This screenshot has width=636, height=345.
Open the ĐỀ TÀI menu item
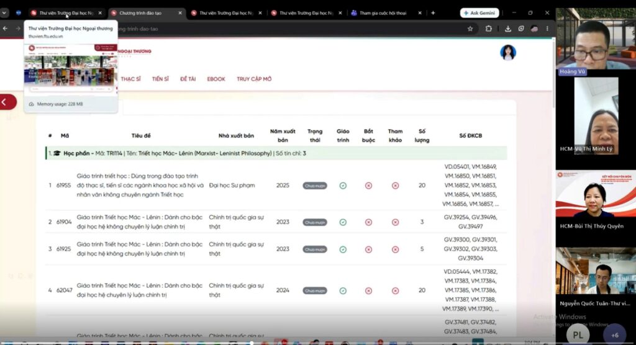(188, 79)
